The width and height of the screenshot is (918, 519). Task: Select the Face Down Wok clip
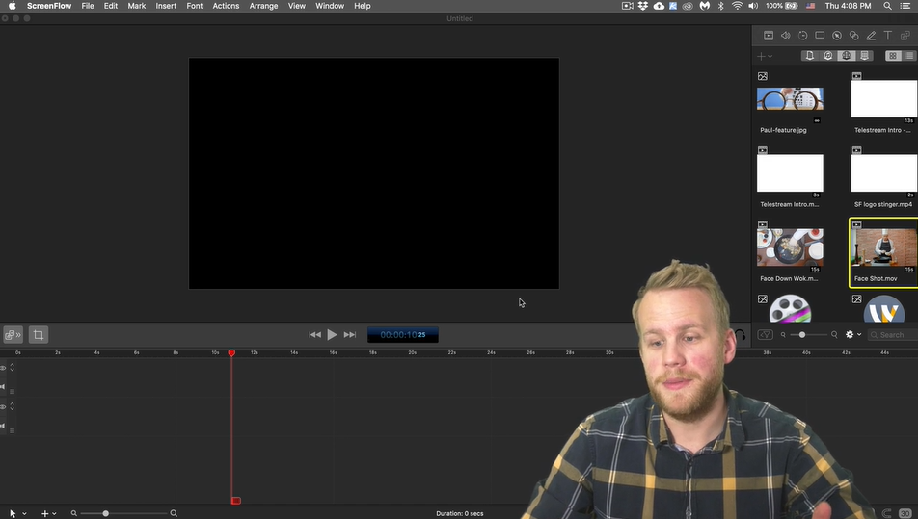click(x=790, y=247)
